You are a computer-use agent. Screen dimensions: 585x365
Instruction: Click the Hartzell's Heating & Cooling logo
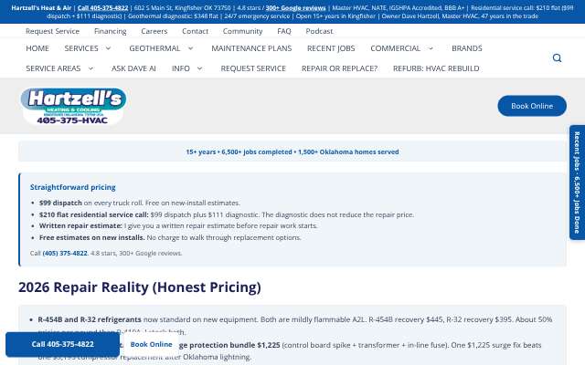pos(73,107)
